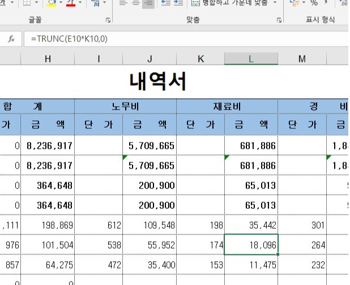Select cell with value 174
This screenshot has width=350, height=285.
200,245
